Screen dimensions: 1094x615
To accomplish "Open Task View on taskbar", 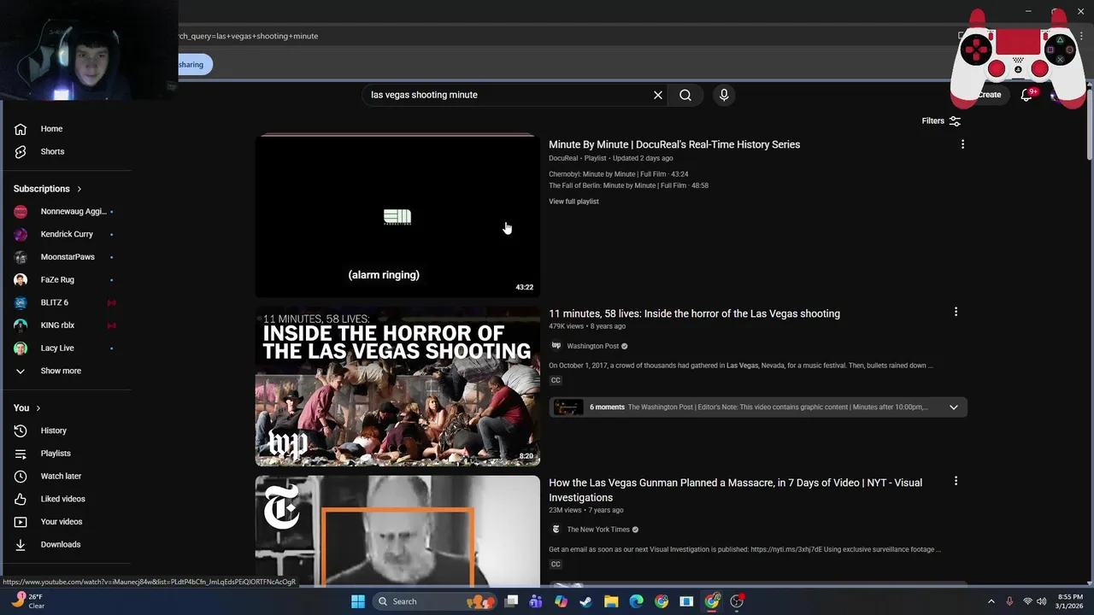I will (x=511, y=601).
